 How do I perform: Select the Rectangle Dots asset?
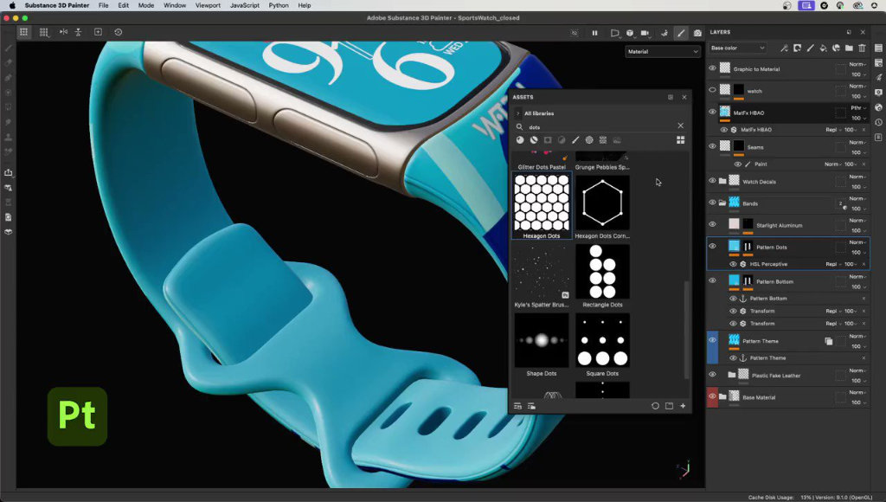pos(602,276)
